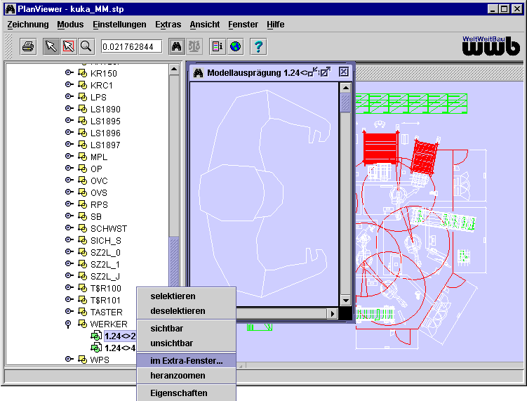Viewport: 527px width, 401px height.
Task: Select 'im Extra-Fenster...' menu entry
Action: coord(186,361)
